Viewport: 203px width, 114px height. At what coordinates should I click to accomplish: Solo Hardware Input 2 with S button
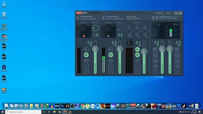tap(111, 66)
